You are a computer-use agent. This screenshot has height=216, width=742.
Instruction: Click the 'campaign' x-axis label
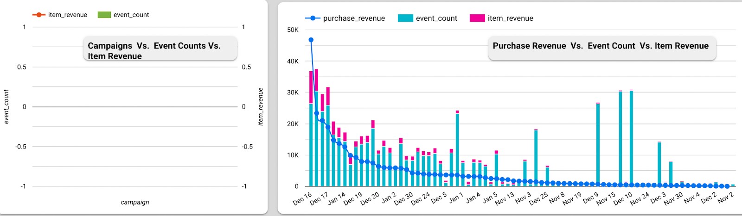pyautogui.click(x=135, y=202)
